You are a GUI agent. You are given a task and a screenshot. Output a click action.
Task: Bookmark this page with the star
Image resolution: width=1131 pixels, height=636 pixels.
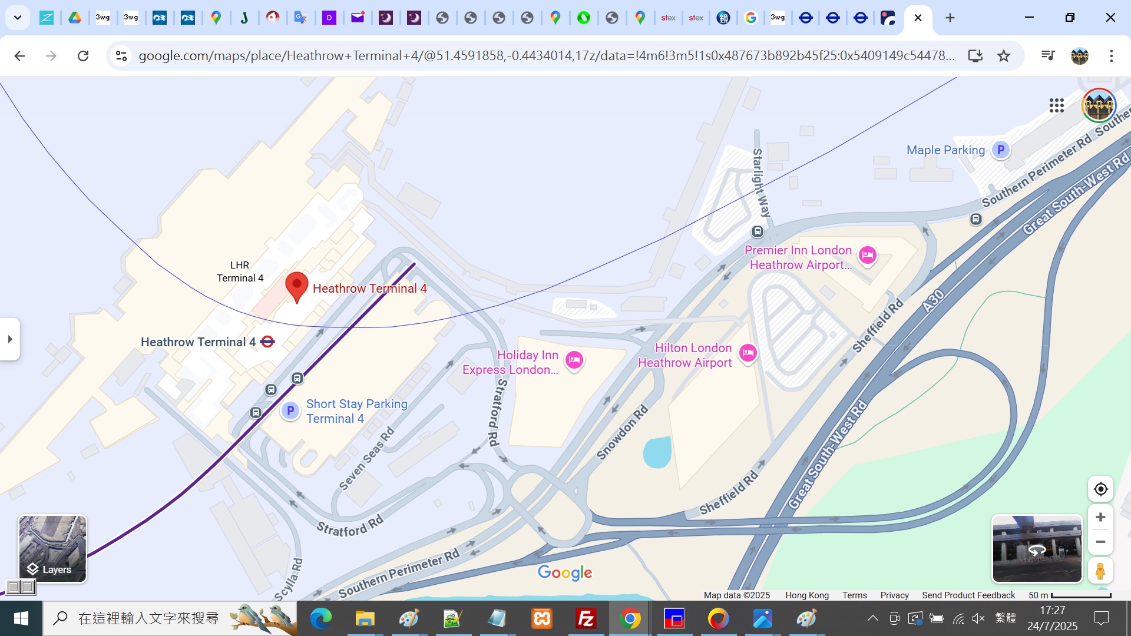pos(1004,56)
